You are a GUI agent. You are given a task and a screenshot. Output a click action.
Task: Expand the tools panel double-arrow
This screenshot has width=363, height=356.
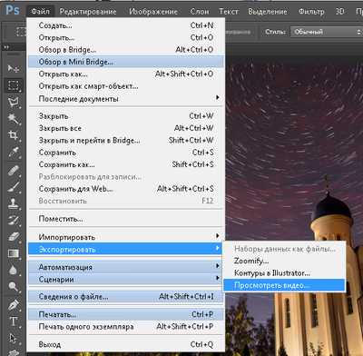pos(6,47)
